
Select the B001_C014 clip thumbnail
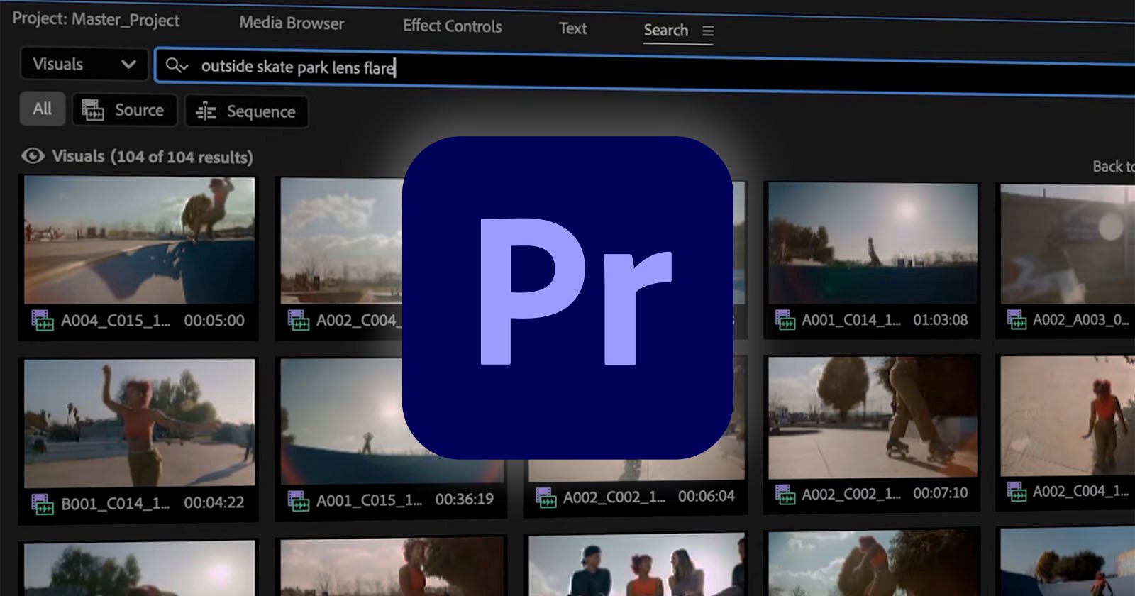[139, 423]
